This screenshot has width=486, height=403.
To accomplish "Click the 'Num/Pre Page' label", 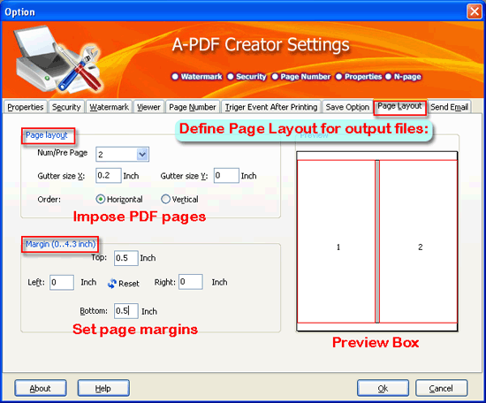I will coord(63,153).
